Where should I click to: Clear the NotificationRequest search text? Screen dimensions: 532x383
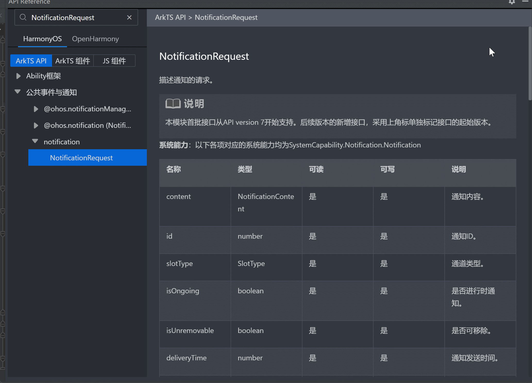(x=129, y=17)
